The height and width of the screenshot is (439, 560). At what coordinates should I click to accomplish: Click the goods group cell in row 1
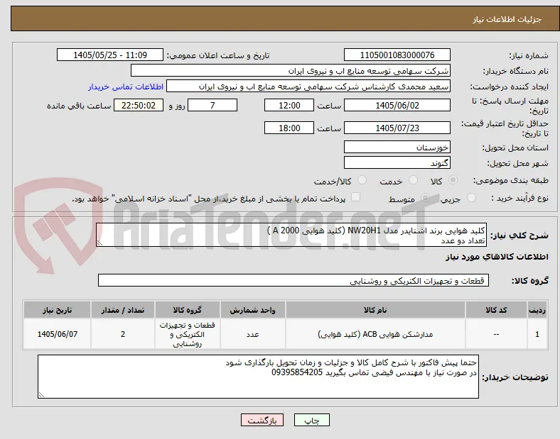click(188, 334)
